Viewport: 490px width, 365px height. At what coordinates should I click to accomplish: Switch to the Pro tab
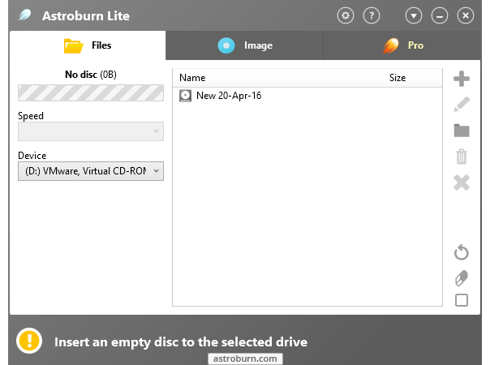pyautogui.click(x=402, y=45)
